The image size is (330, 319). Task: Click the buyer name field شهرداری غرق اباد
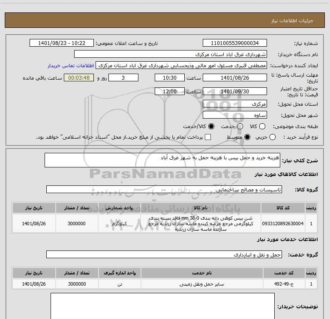pyautogui.click(x=171, y=54)
